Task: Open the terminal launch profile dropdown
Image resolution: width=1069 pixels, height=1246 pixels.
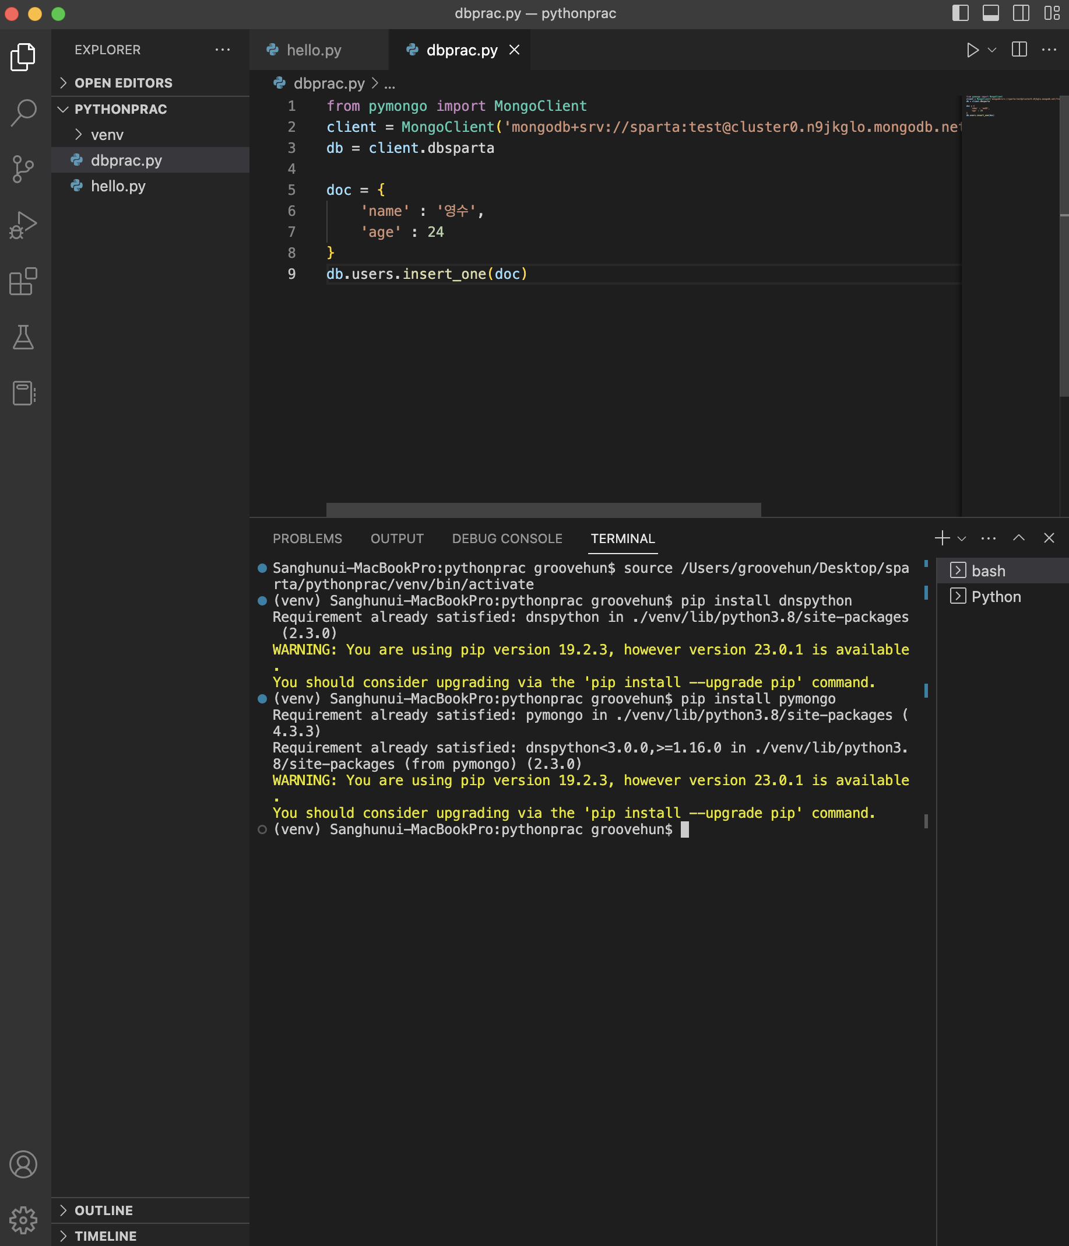Action: 961,539
